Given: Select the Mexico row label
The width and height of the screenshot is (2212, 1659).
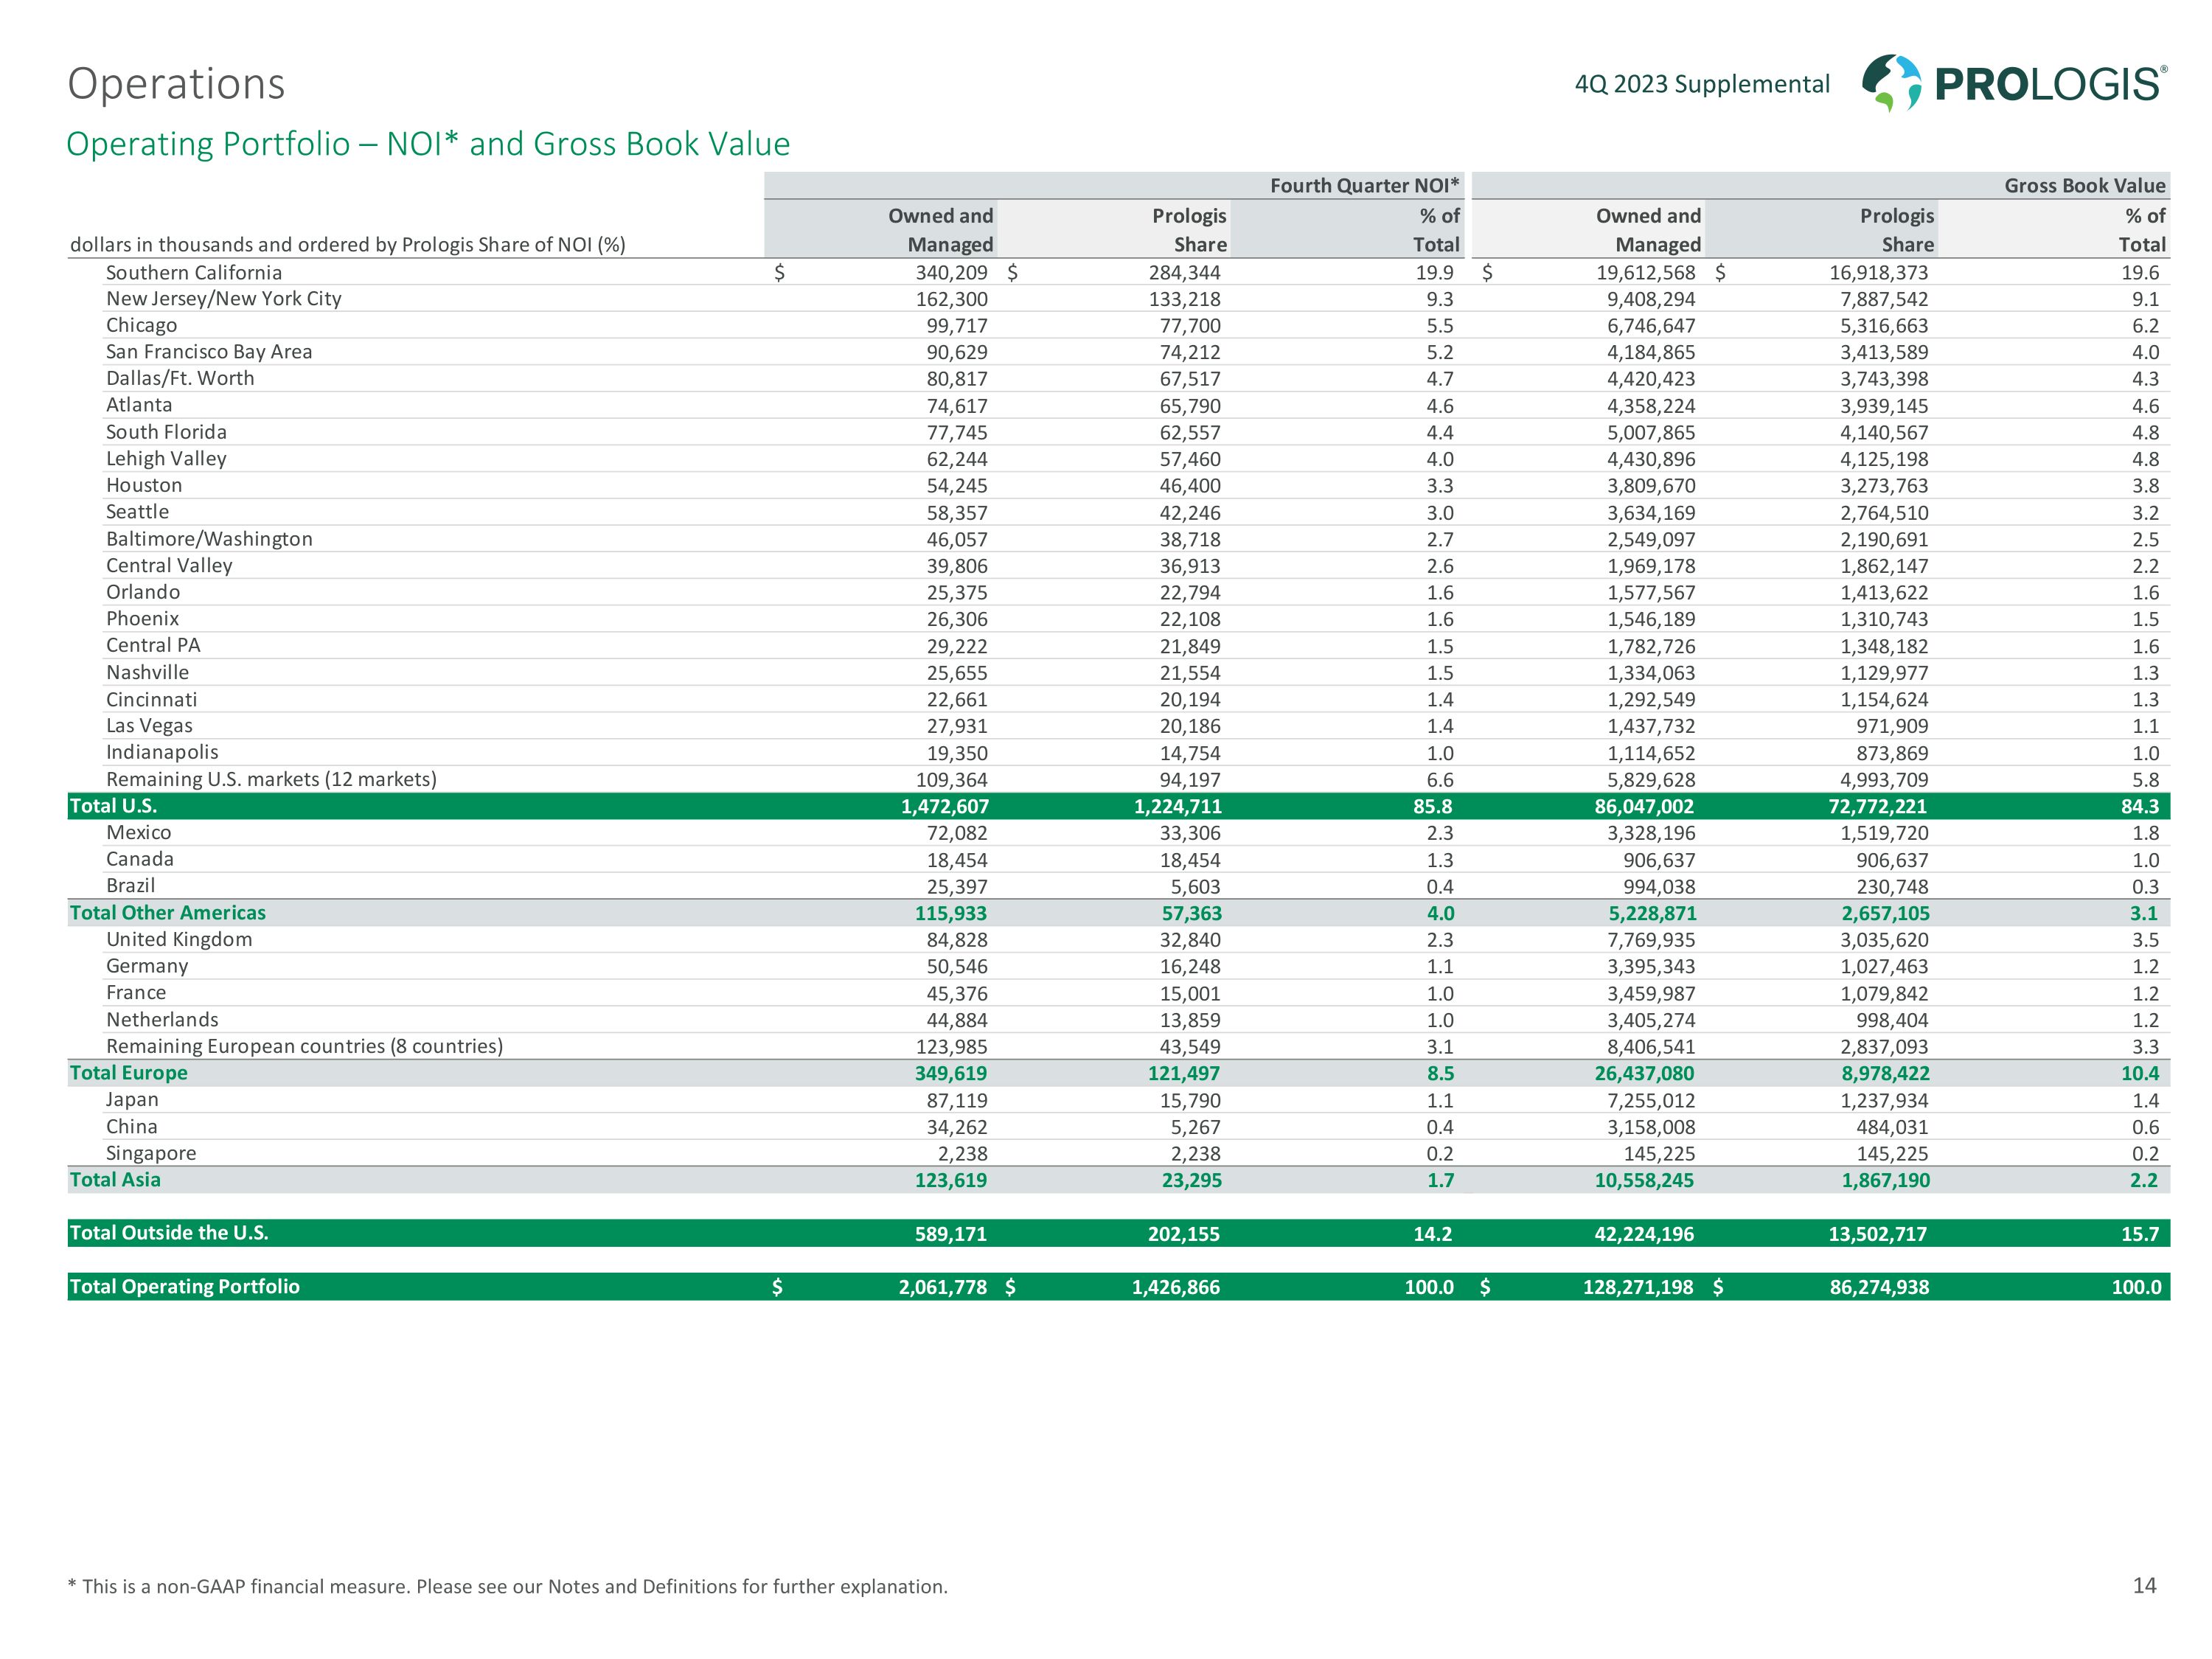Looking at the screenshot, I should (x=138, y=833).
